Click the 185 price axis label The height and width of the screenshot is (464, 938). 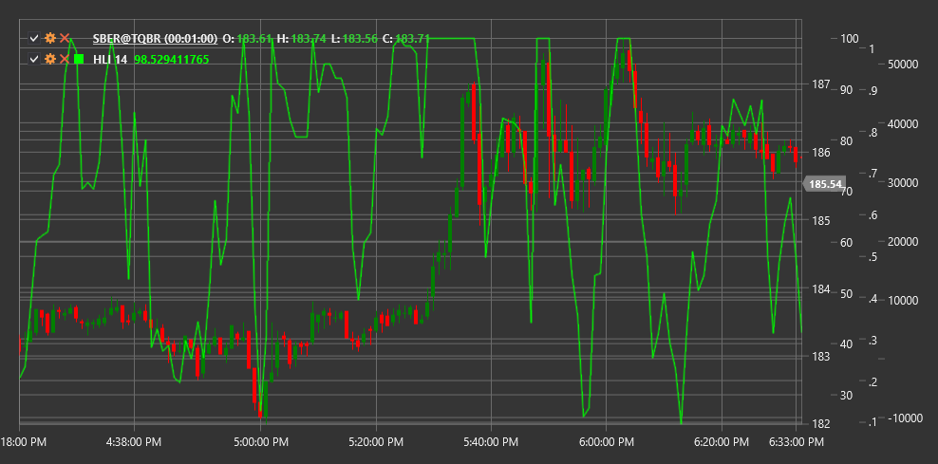click(x=820, y=221)
